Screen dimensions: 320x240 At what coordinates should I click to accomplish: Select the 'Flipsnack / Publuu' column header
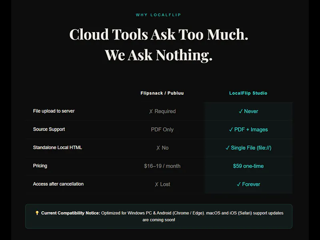[x=162, y=93]
